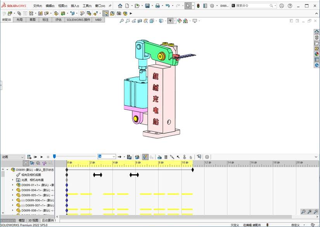Screen dimensions: 320x227
Task: Open SOLIDWORKS Resources home icon in task pane
Action: tap(317, 32)
